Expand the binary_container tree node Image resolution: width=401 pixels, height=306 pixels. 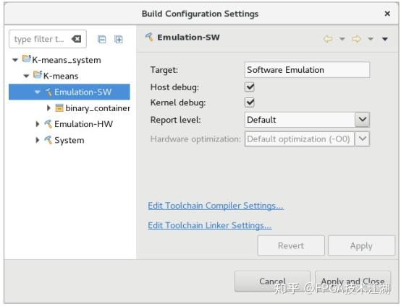pyautogui.click(x=48, y=108)
